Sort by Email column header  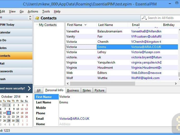click(146, 25)
